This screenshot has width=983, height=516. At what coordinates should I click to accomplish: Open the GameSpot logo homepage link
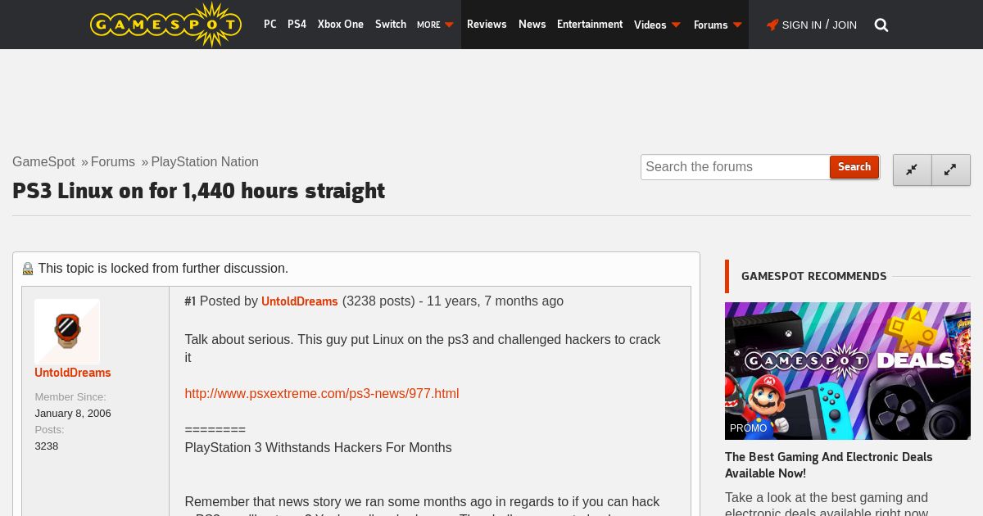(x=165, y=25)
